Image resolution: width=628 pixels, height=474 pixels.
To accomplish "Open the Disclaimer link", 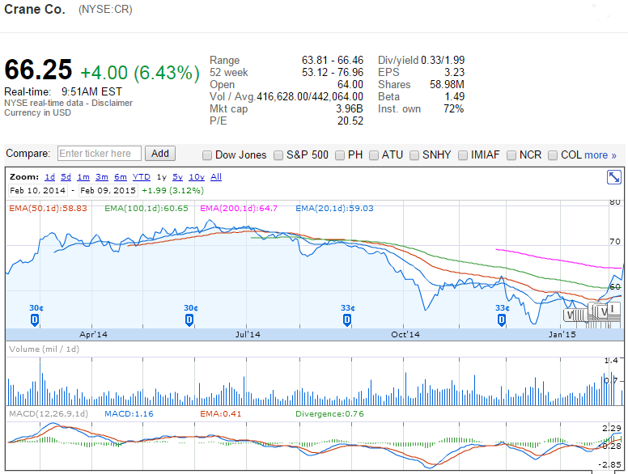I will click(112, 103).
